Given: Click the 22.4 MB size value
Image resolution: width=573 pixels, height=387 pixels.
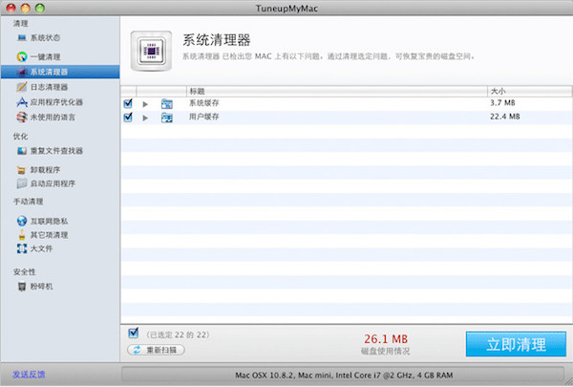Looking at the screenshot, I should (505, 117).
